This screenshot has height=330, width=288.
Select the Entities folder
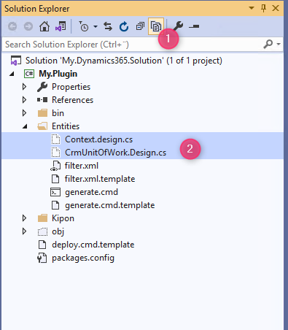[x=66, y=126]
